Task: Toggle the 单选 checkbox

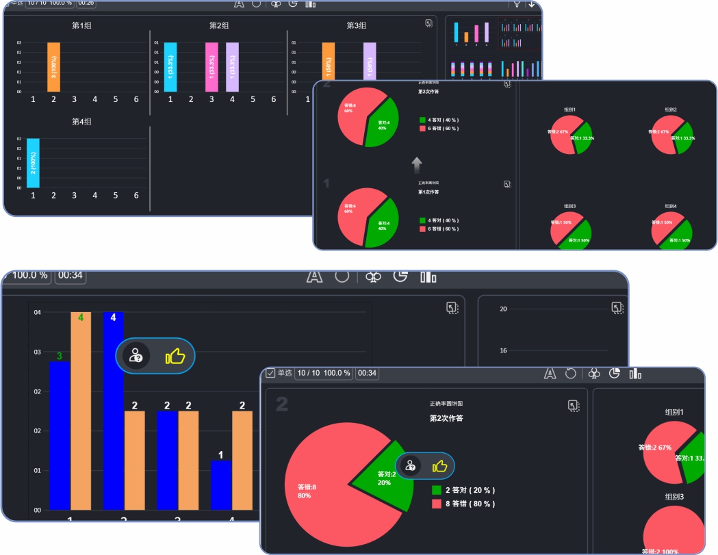Action: point(270,373)
